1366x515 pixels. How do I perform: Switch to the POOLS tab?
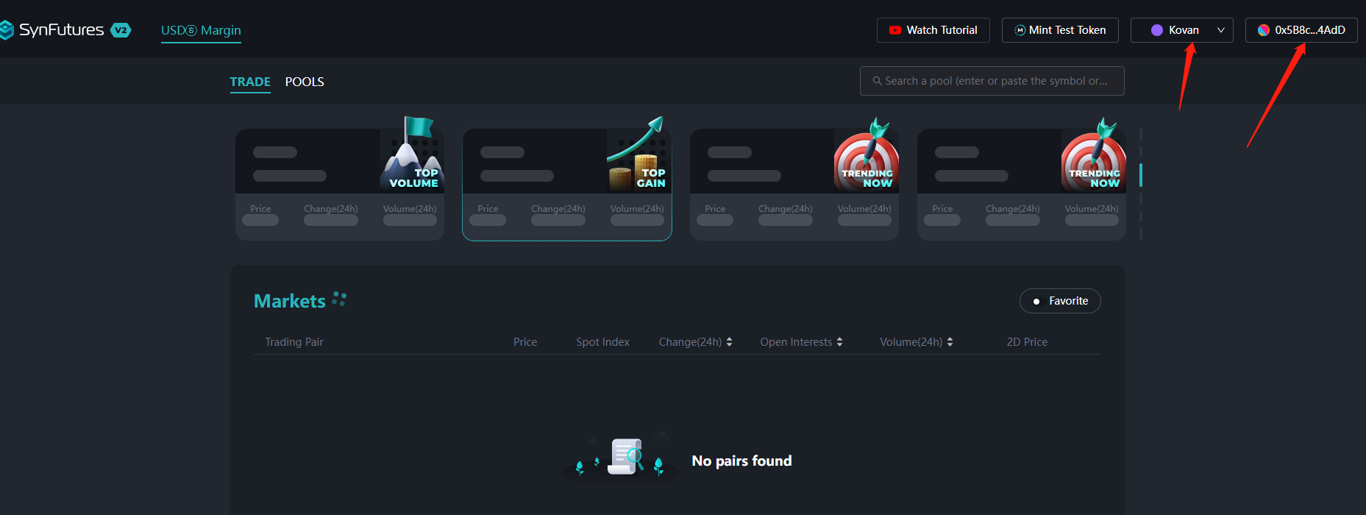click(305, 82)
